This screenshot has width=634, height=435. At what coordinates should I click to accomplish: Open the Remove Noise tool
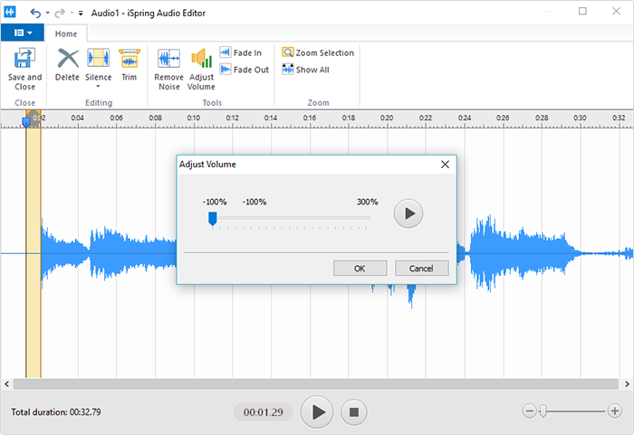[x=169, y=70]
